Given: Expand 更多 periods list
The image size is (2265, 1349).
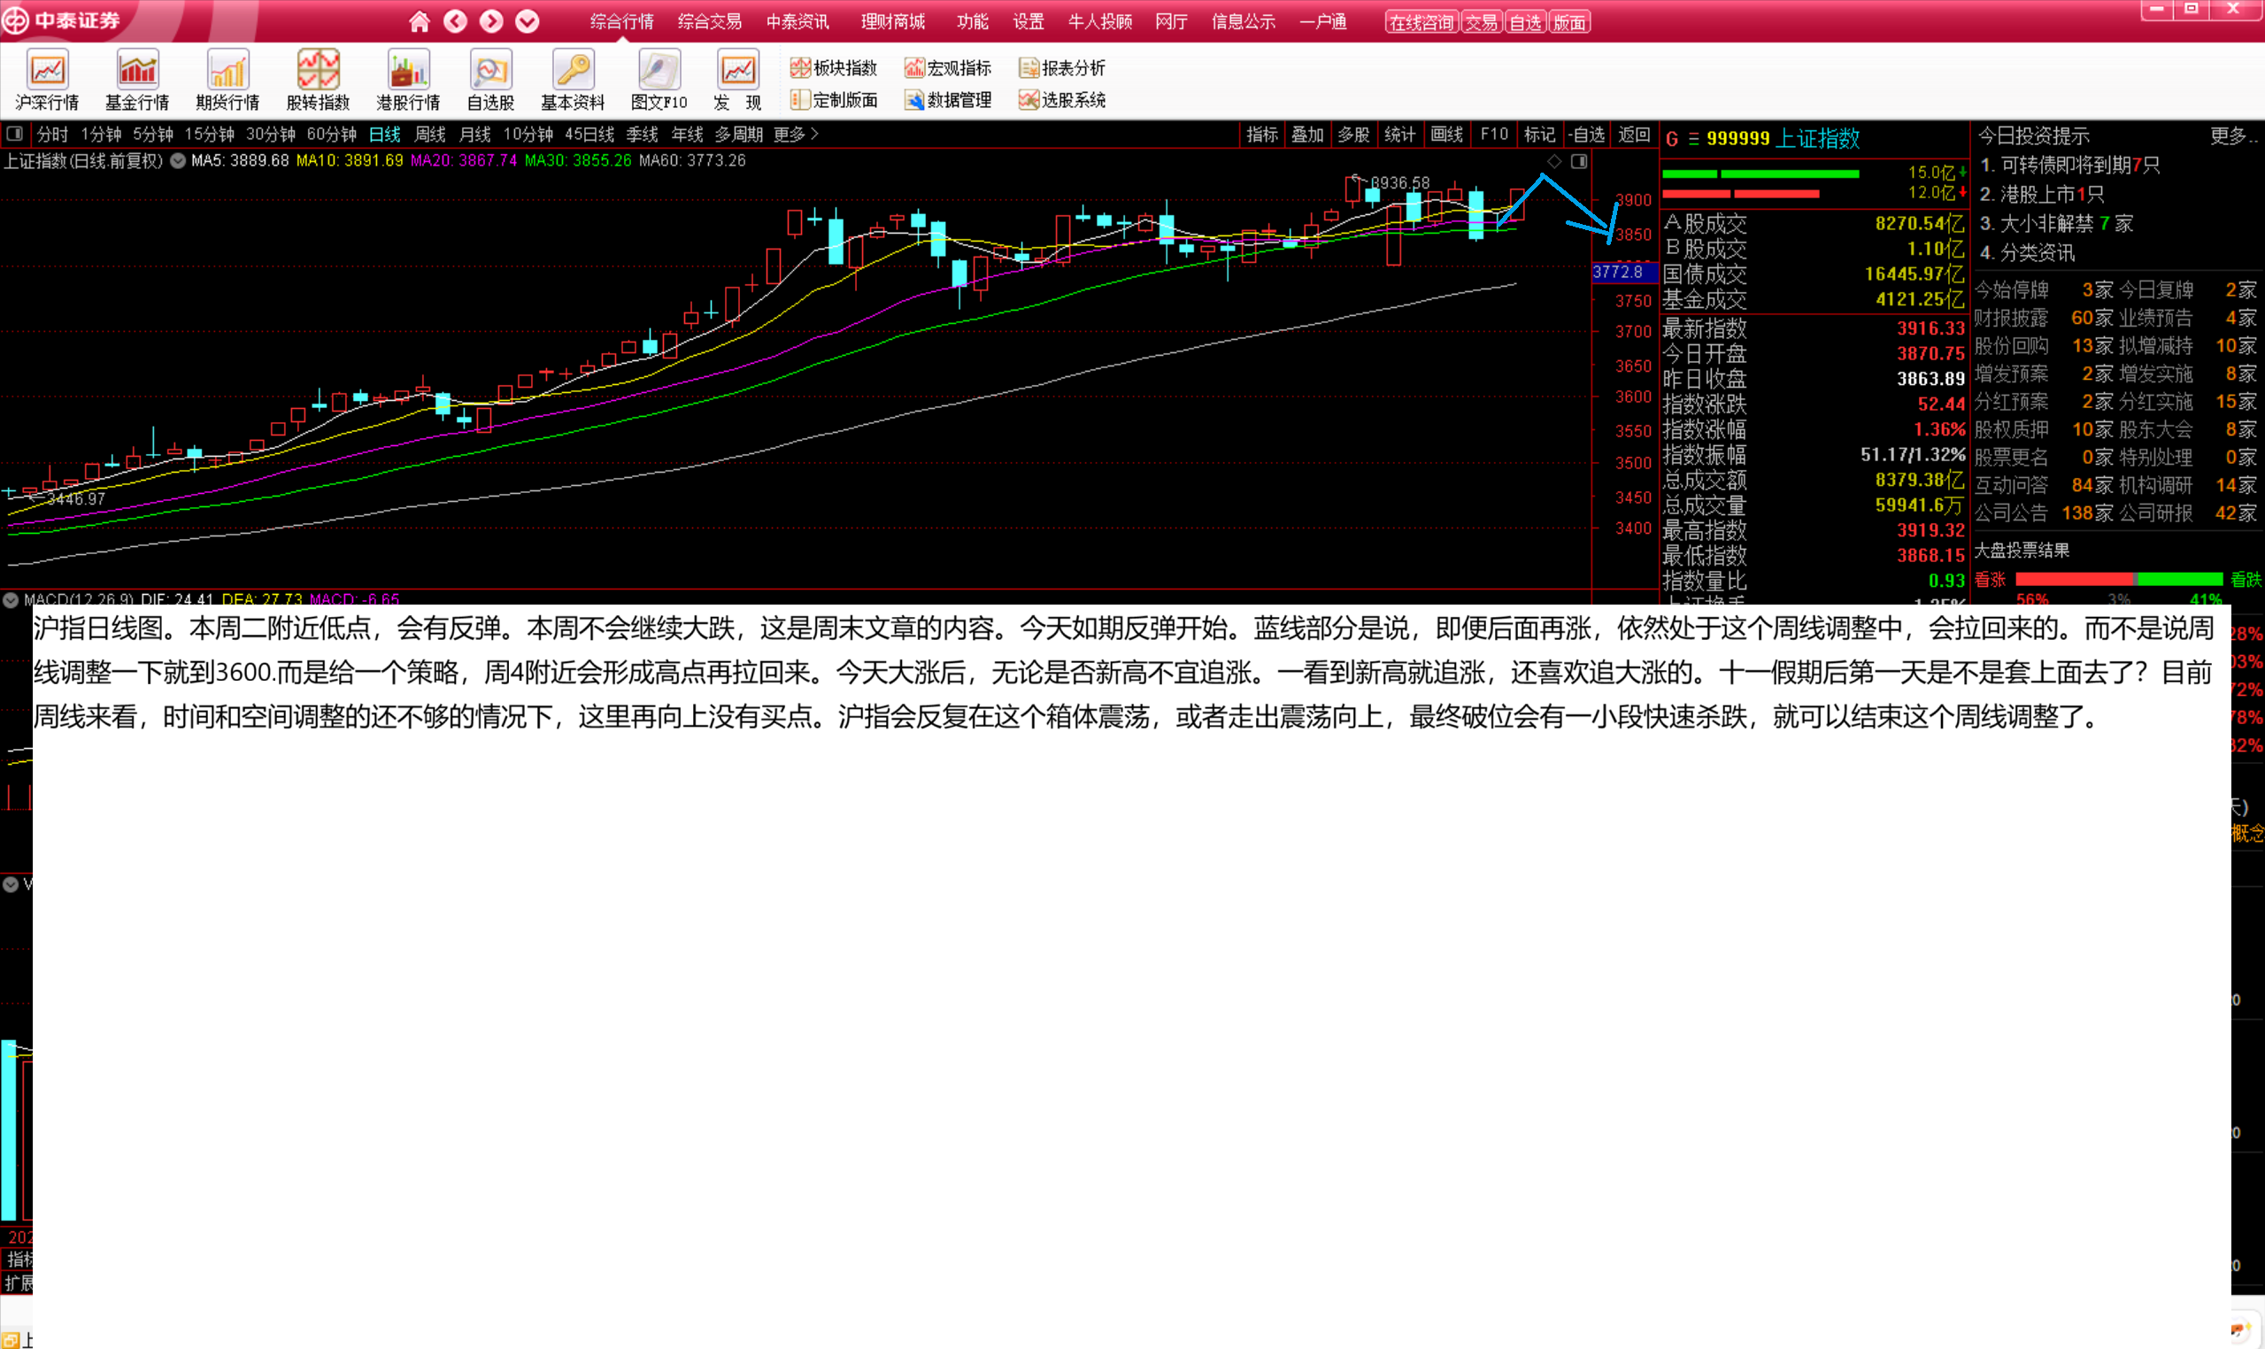Looking at the screenshot, I should 796,135.
